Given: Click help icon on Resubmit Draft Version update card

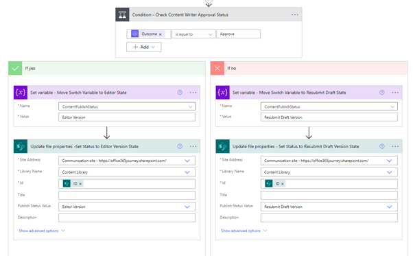Looking at the screenshot, I should [382, 146].
